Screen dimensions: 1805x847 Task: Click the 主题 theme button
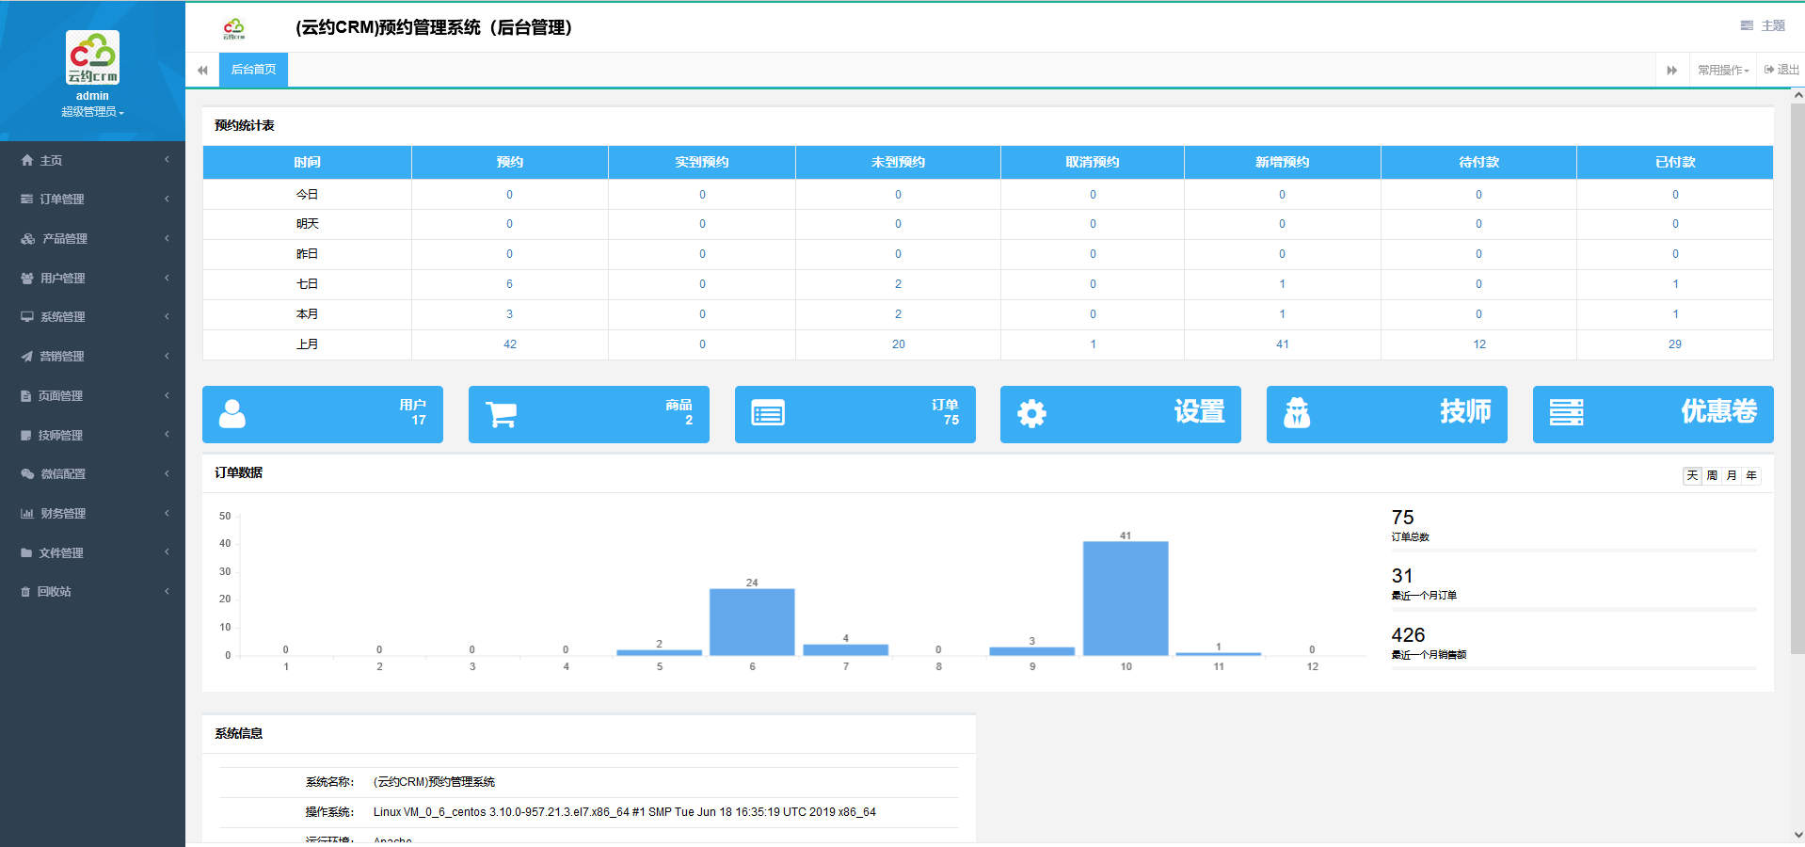pyautogui.click(x=1763, y=25)
